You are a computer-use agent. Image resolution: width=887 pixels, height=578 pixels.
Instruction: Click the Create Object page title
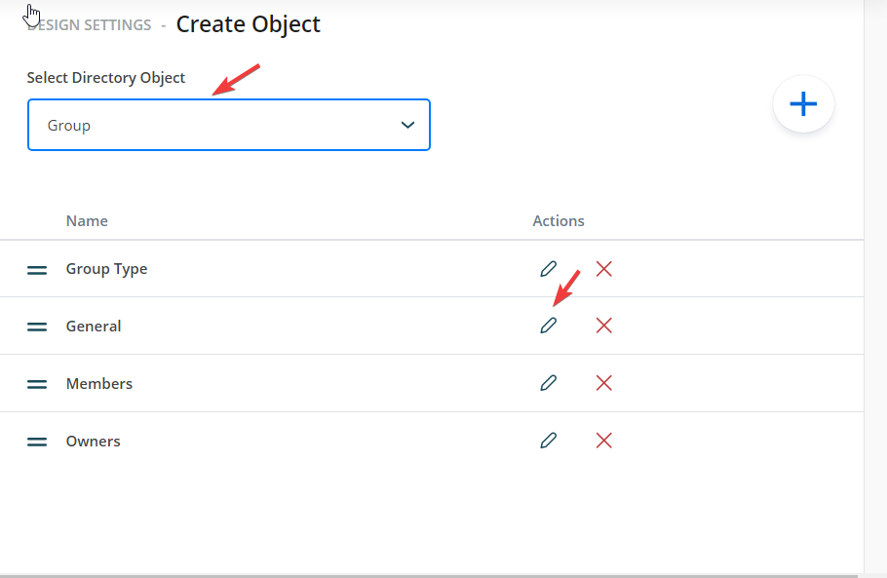tap(248, 23)
